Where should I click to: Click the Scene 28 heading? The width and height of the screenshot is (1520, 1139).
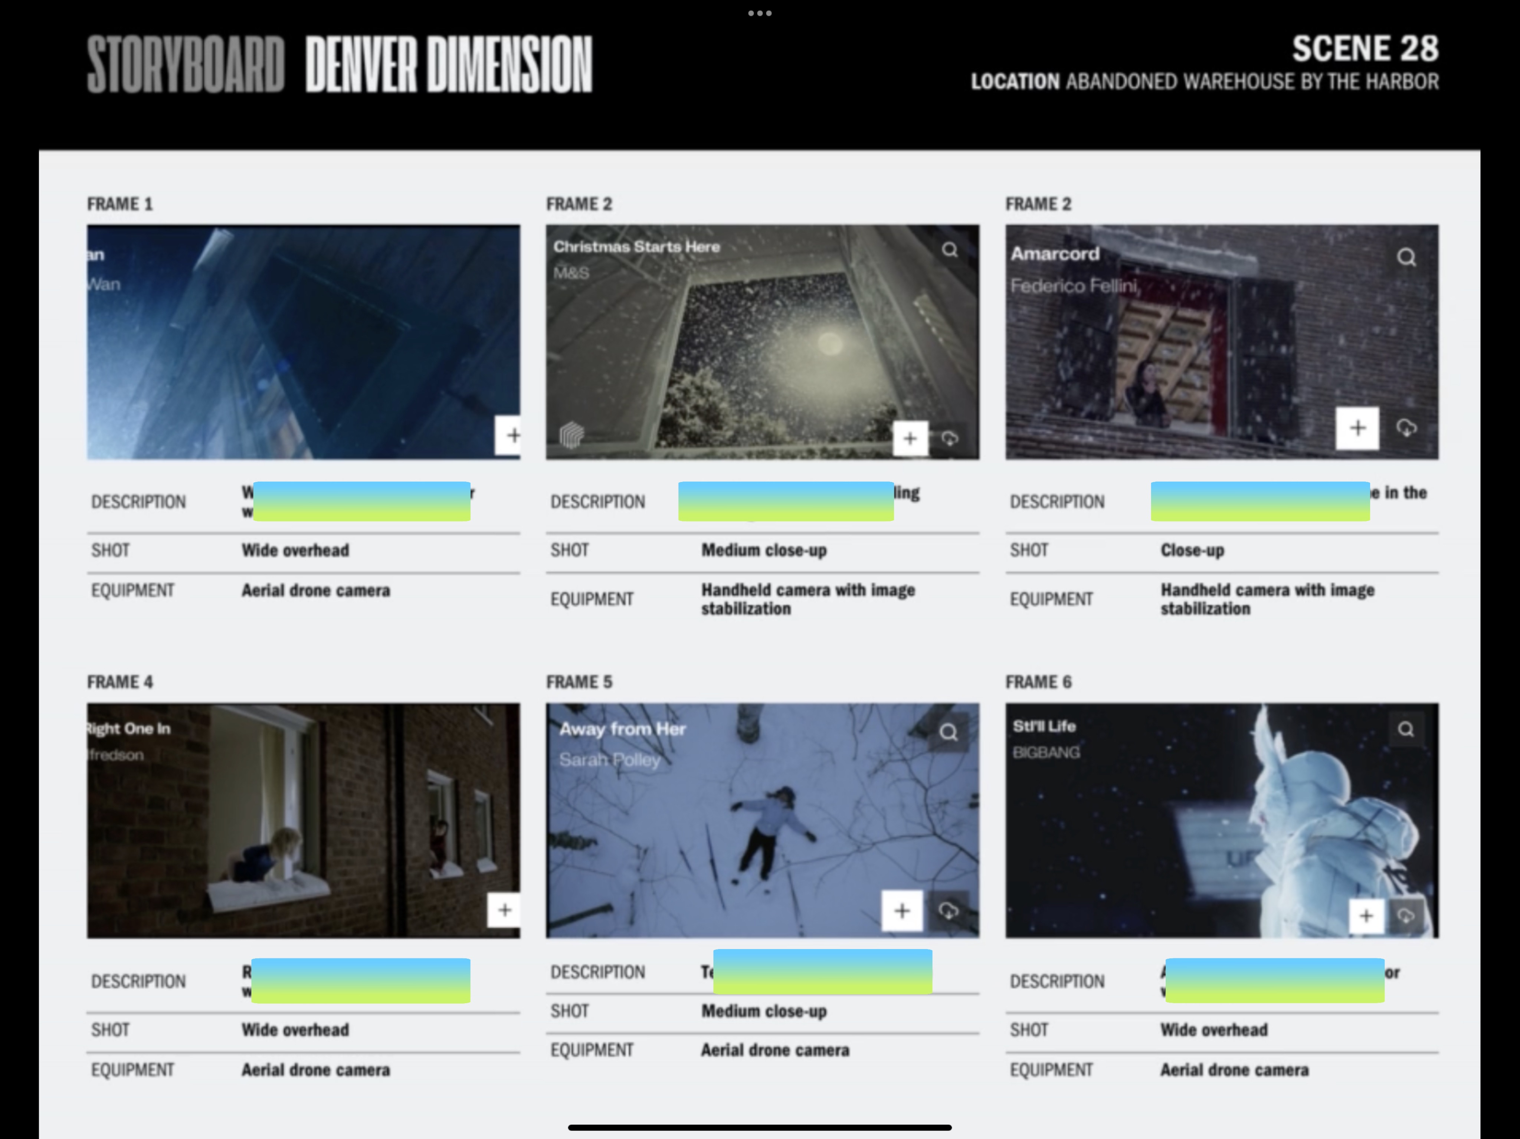click(x=1365, y=49)
